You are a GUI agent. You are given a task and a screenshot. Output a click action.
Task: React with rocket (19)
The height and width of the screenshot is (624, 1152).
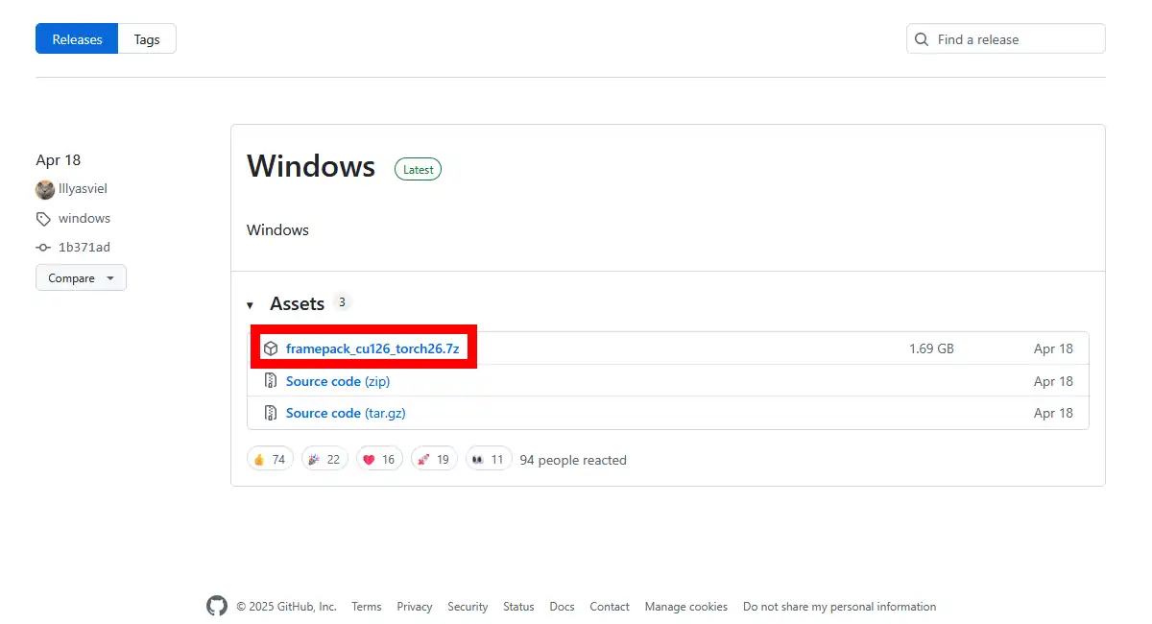click(434, 459)
